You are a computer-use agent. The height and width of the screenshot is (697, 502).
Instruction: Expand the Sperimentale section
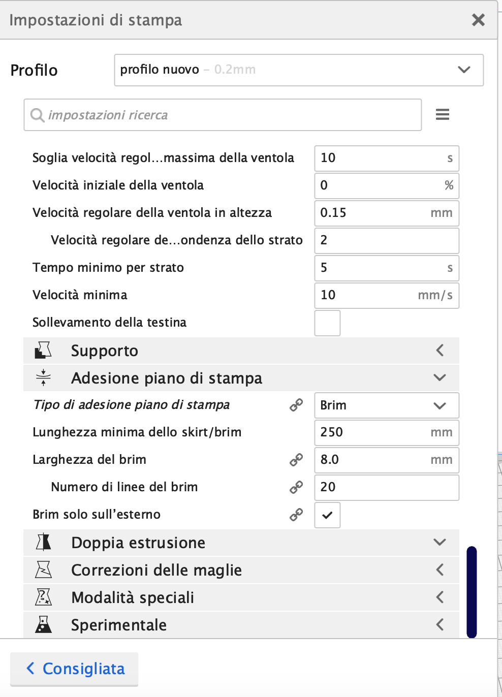pyautogui.click(x=440, y=625)
